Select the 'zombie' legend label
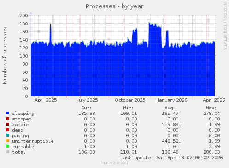229x168 pixels. pos(20,125)
